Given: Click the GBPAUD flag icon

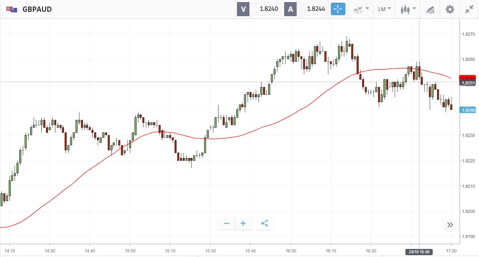Looking at the screenshot, I should 12,9.
